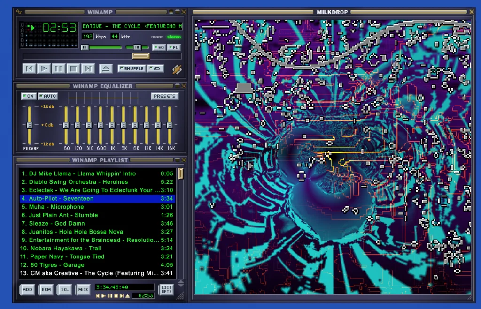Select track "DJ Mike Llama - Llama Whippin' Intro"
Image resolution: width=481 pixels, height=309 pixels.
[x=97, y=173]
